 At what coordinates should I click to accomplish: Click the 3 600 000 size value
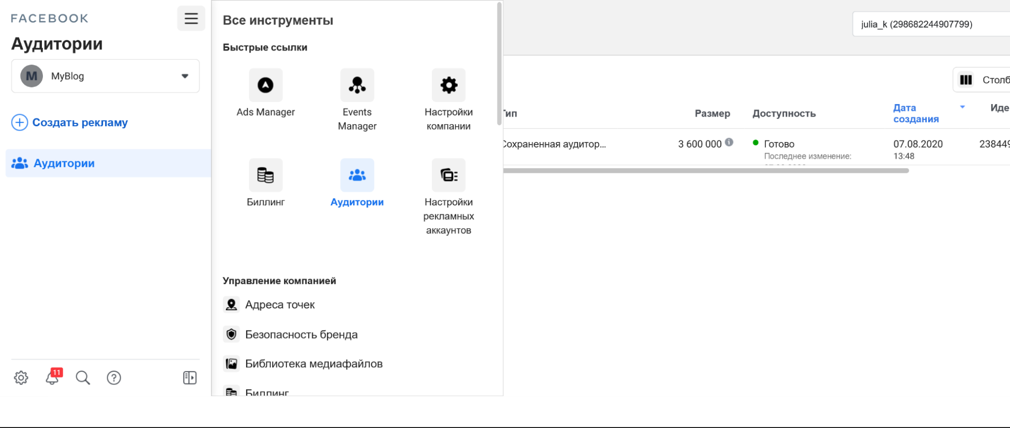[700, 144]
